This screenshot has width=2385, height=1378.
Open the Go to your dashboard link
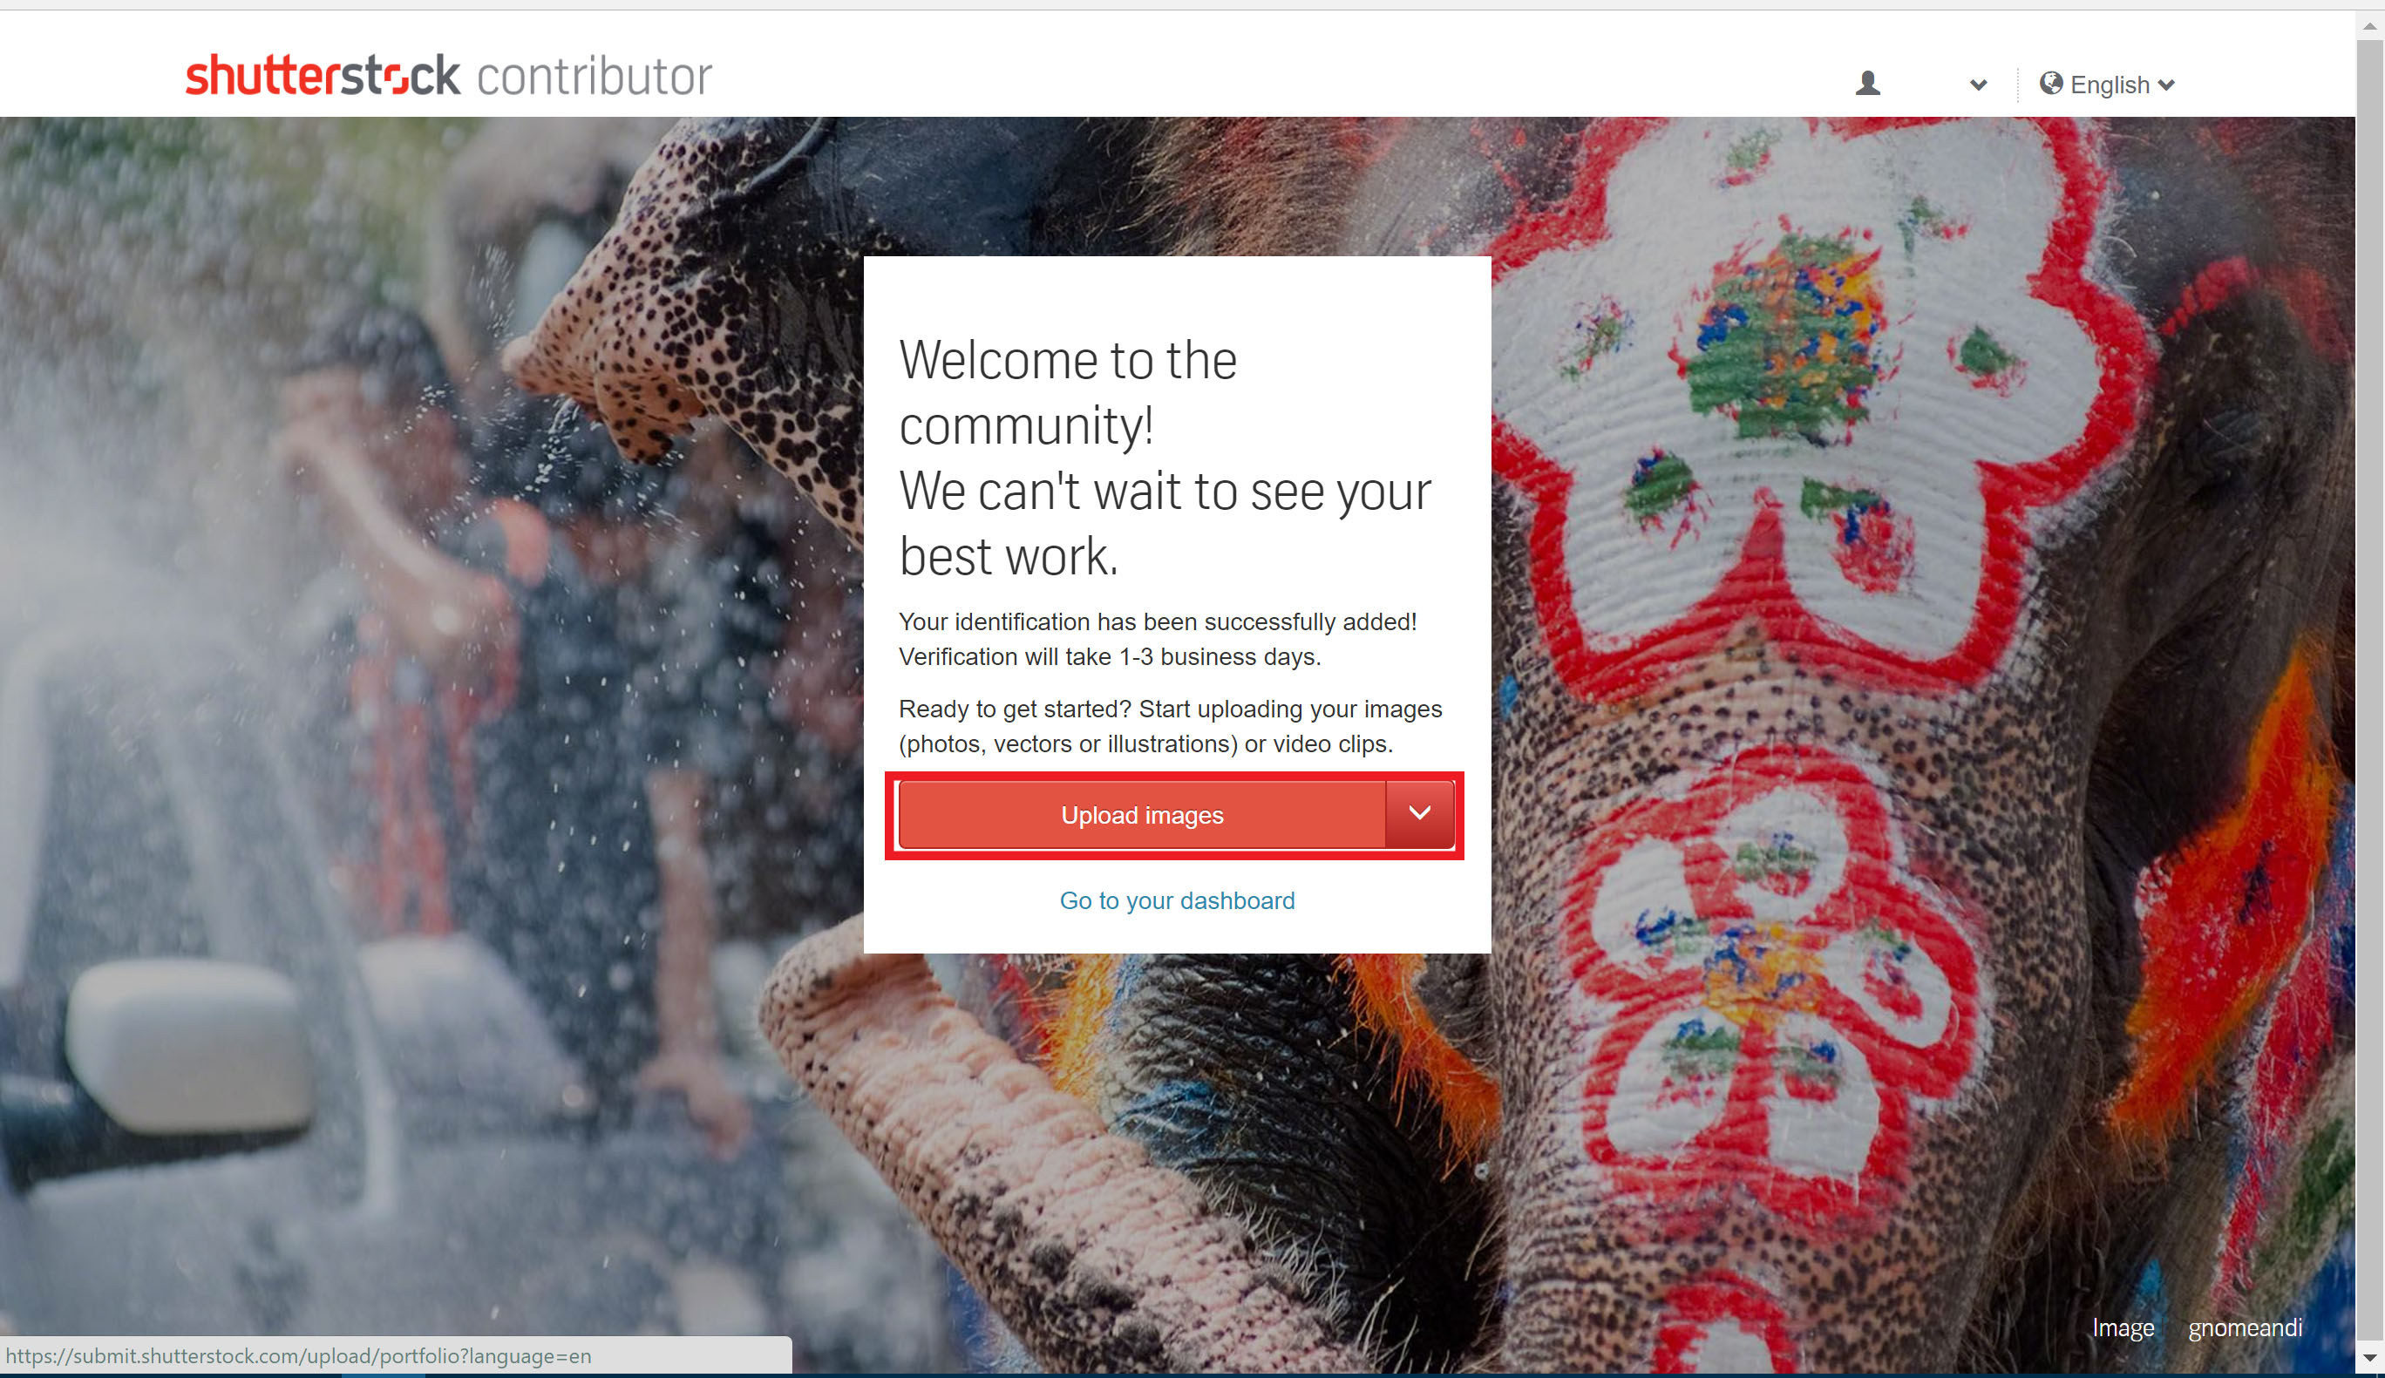coord(1177,900)
